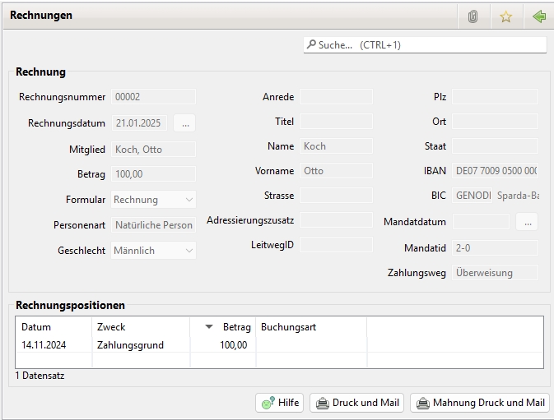Image resolution: width=554 pixels, height=420 pixels.
Task: Click the Zahlungsweg field showing Überweisung
Action: 495,273
